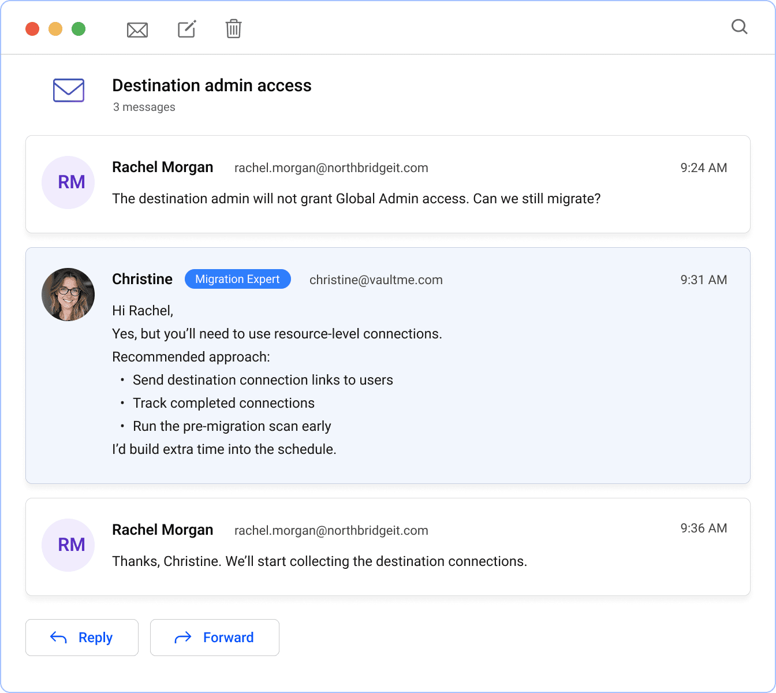Open search with the magnifier icon

pyautogui.click(x=739, y=27)
